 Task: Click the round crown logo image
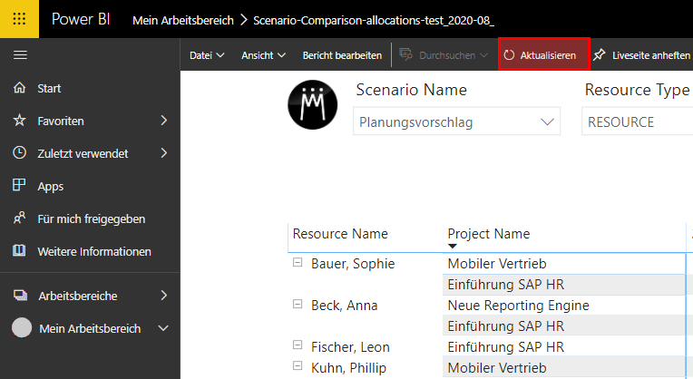point(313,104)
